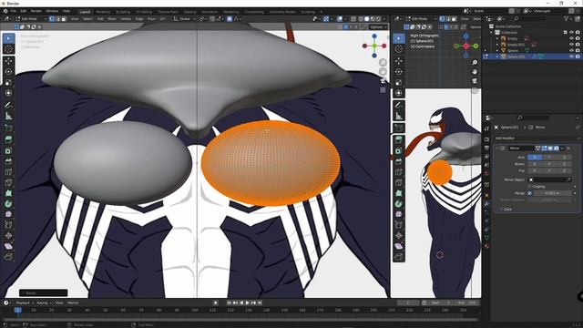Choose the Rotate tool in main viewport

[8, 71]
